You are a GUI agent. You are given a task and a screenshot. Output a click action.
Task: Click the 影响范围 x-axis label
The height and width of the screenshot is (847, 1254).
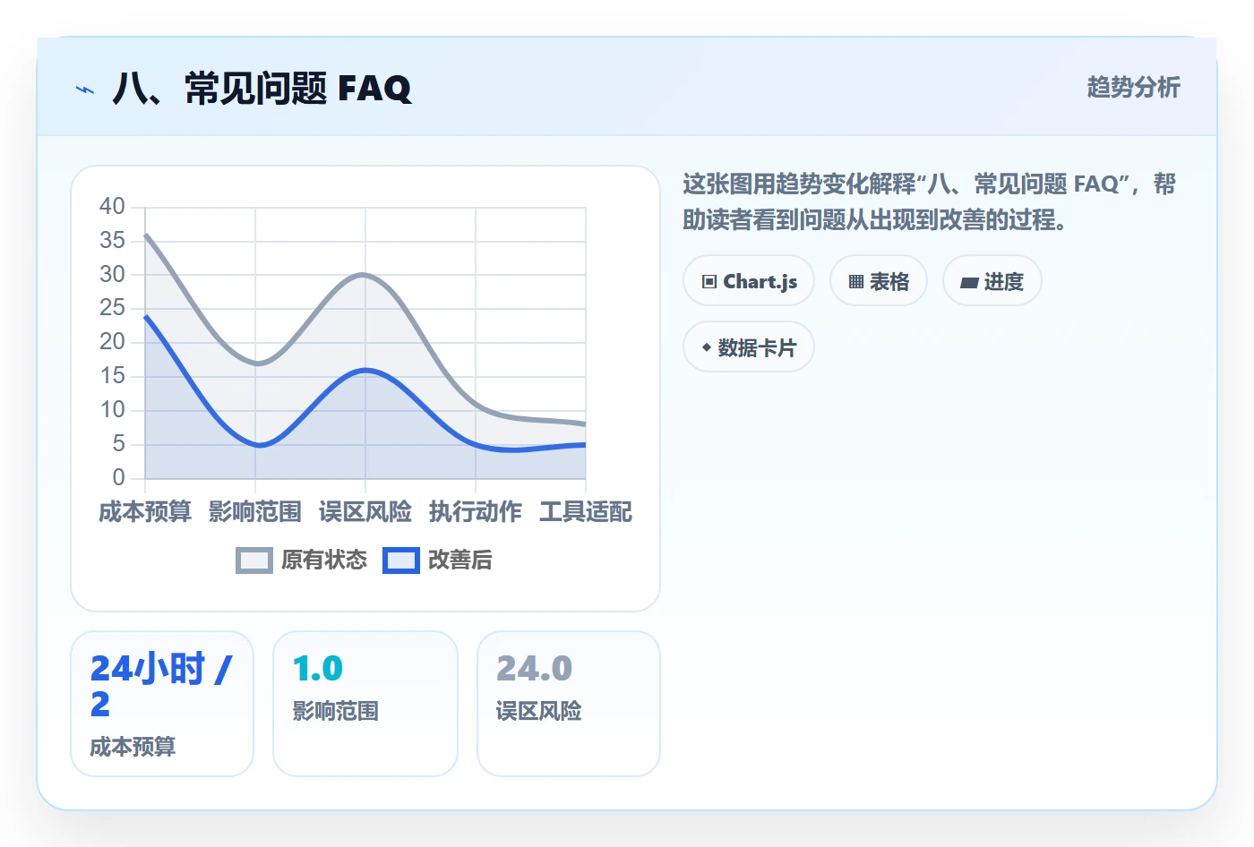pyautogui.click(x=255, y=512)
